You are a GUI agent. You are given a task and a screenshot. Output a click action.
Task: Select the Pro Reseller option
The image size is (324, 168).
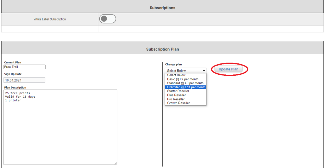pos(176,99)
